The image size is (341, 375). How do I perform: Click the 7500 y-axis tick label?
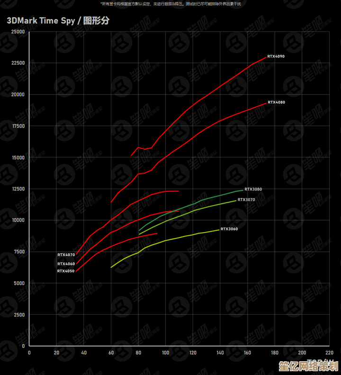19,252
